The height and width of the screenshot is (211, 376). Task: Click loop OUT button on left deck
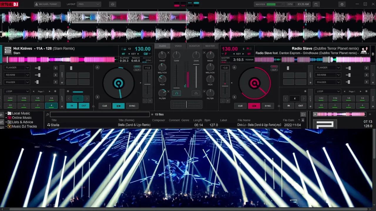[x=84, y=106]
